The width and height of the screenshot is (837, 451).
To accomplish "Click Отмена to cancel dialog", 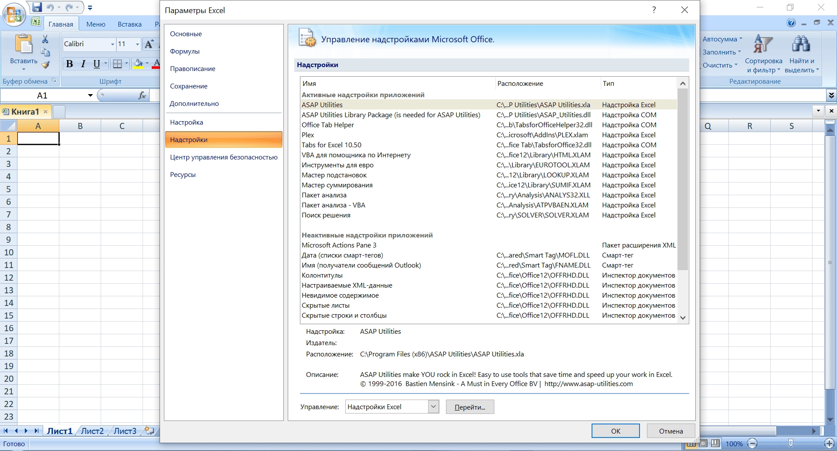I will tap(671, 431).
